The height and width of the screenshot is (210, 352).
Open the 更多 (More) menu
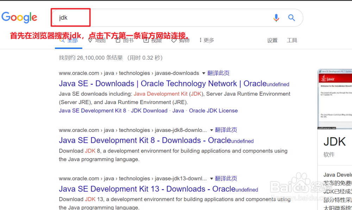207,40
